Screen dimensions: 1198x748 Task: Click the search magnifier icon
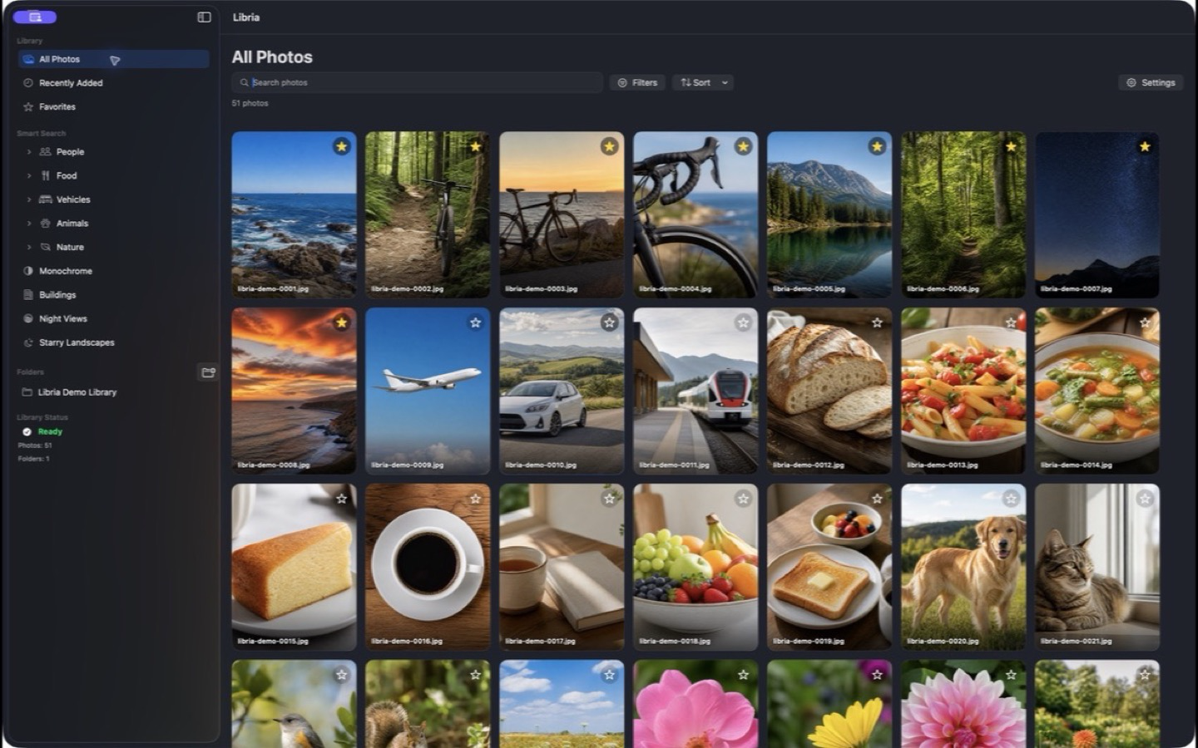(x=244, y=82)
